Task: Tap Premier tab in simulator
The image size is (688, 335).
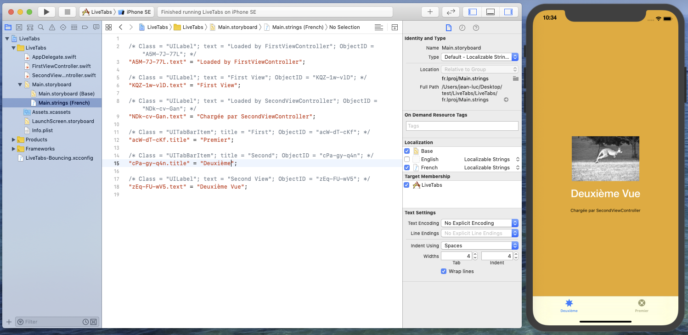Action: [x=642, y=306]
